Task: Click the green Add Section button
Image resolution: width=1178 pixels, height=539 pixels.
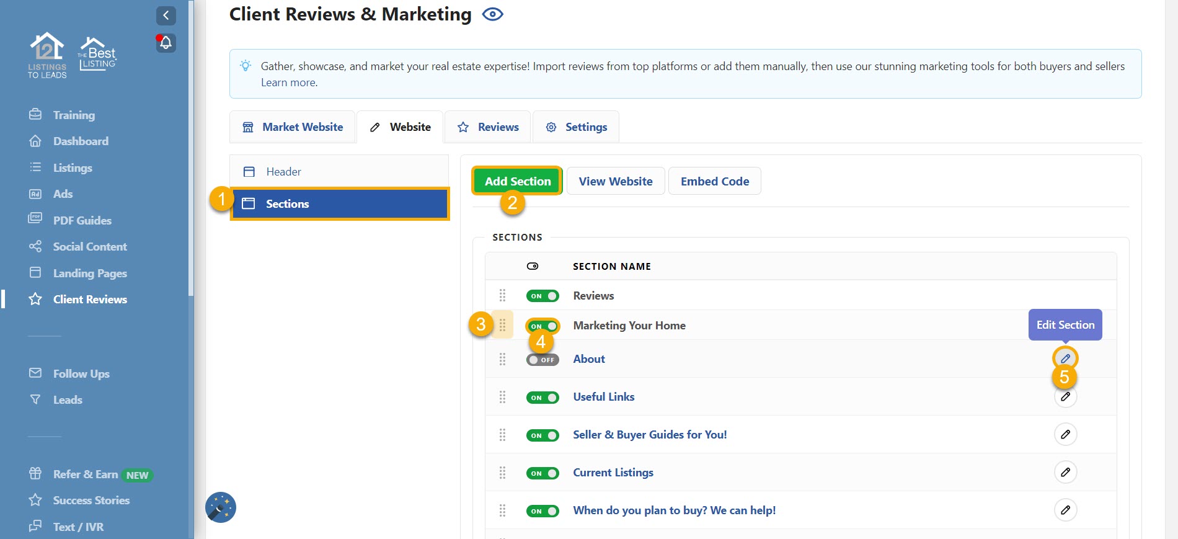Action: 517,181
